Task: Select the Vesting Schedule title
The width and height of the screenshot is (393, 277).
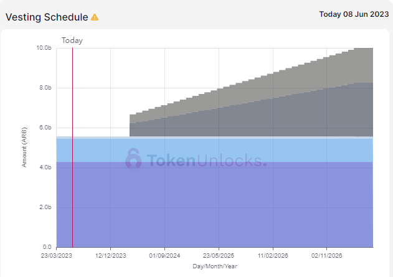Action: [47, 17]
